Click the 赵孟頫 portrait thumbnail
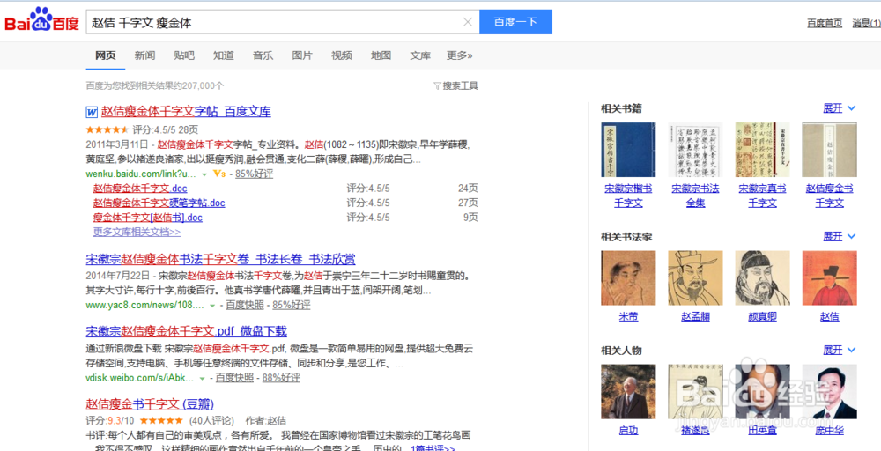881x451 pixels. [695, 278]
